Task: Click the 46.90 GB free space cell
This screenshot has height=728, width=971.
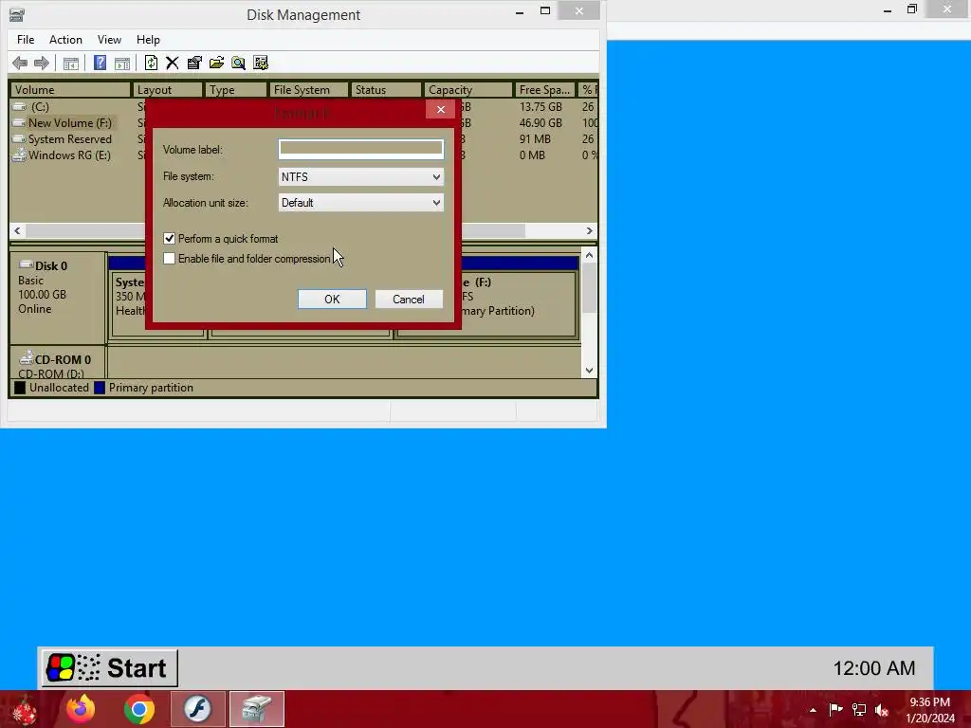Action: pyautogui.click(x=540, y=122)
